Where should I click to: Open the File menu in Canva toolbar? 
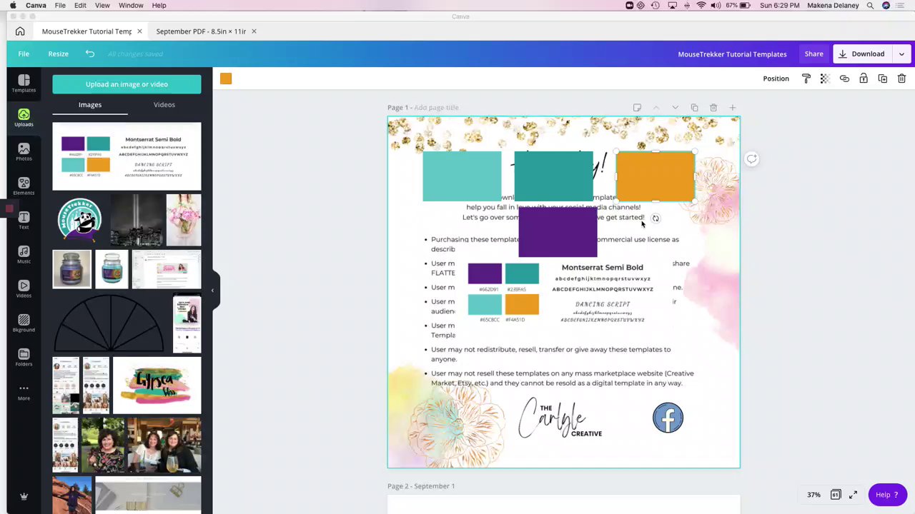click(24, 54)
